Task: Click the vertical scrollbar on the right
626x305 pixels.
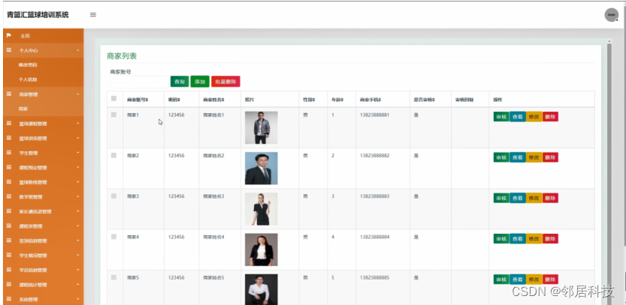Action: coord(609,171)
